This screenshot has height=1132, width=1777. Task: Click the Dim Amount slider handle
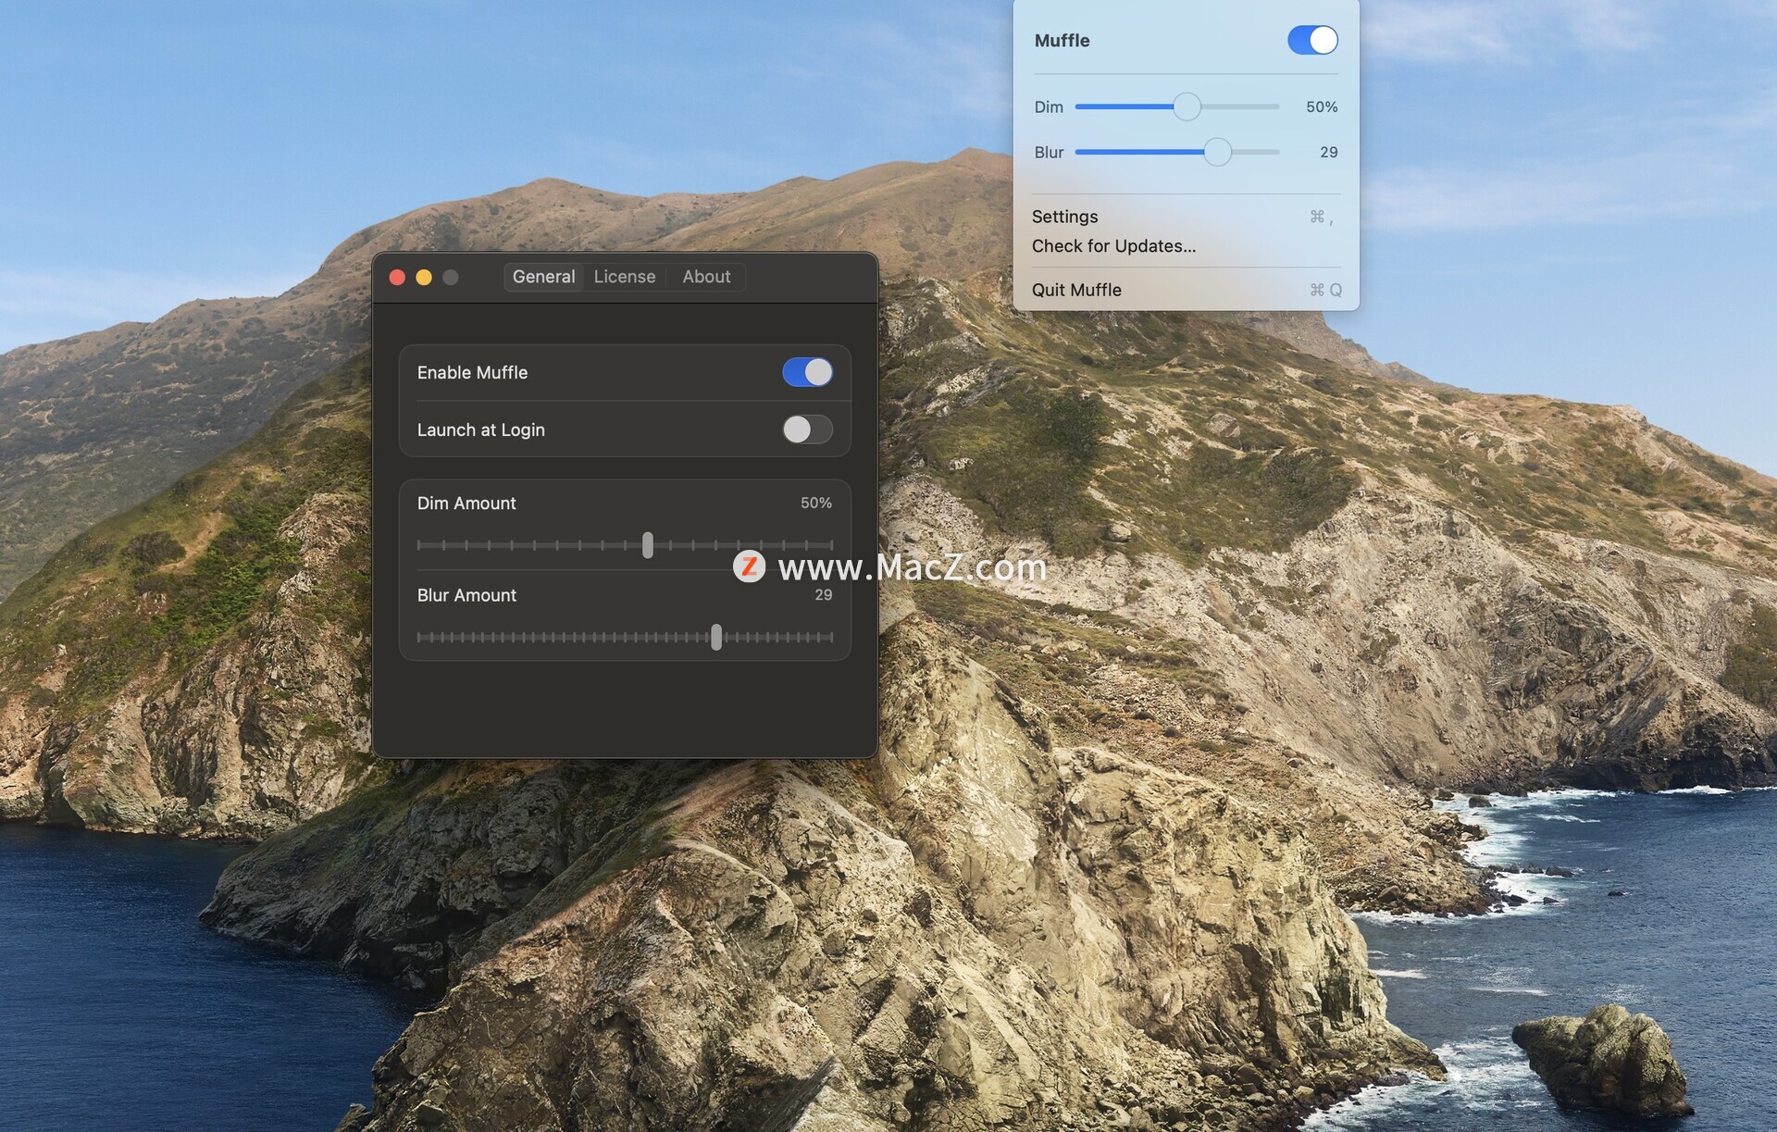click(x=647, y=545)
